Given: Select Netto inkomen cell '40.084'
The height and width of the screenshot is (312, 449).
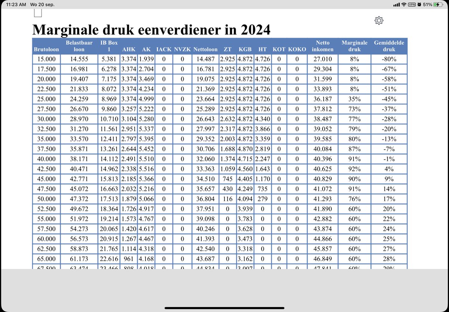Looking at the screenshot, I should coord(323,149).
